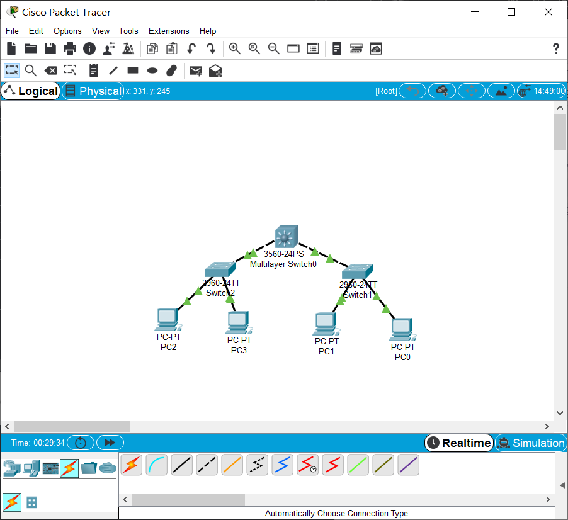Viewport: 568px width, 520px height.
Task: Click the Power Cycle Devices button
Action: tap(81, 443)
